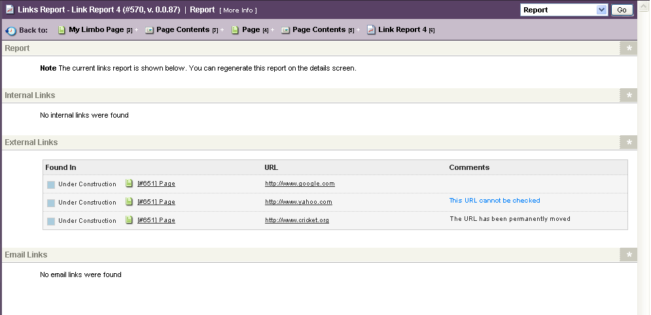Screen dimensions: 651x315
Task: Open [#651] Page link in cricket.org row
Action: pos(156,220)
